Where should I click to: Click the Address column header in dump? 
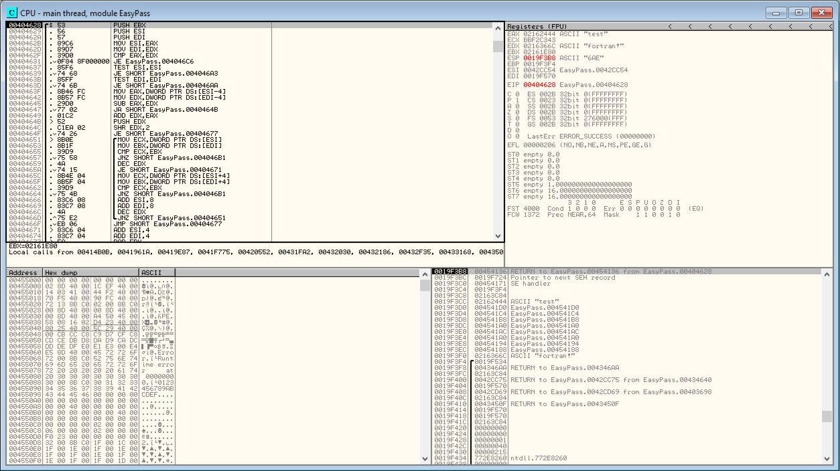pyautogui.click(x=24, y=273)
